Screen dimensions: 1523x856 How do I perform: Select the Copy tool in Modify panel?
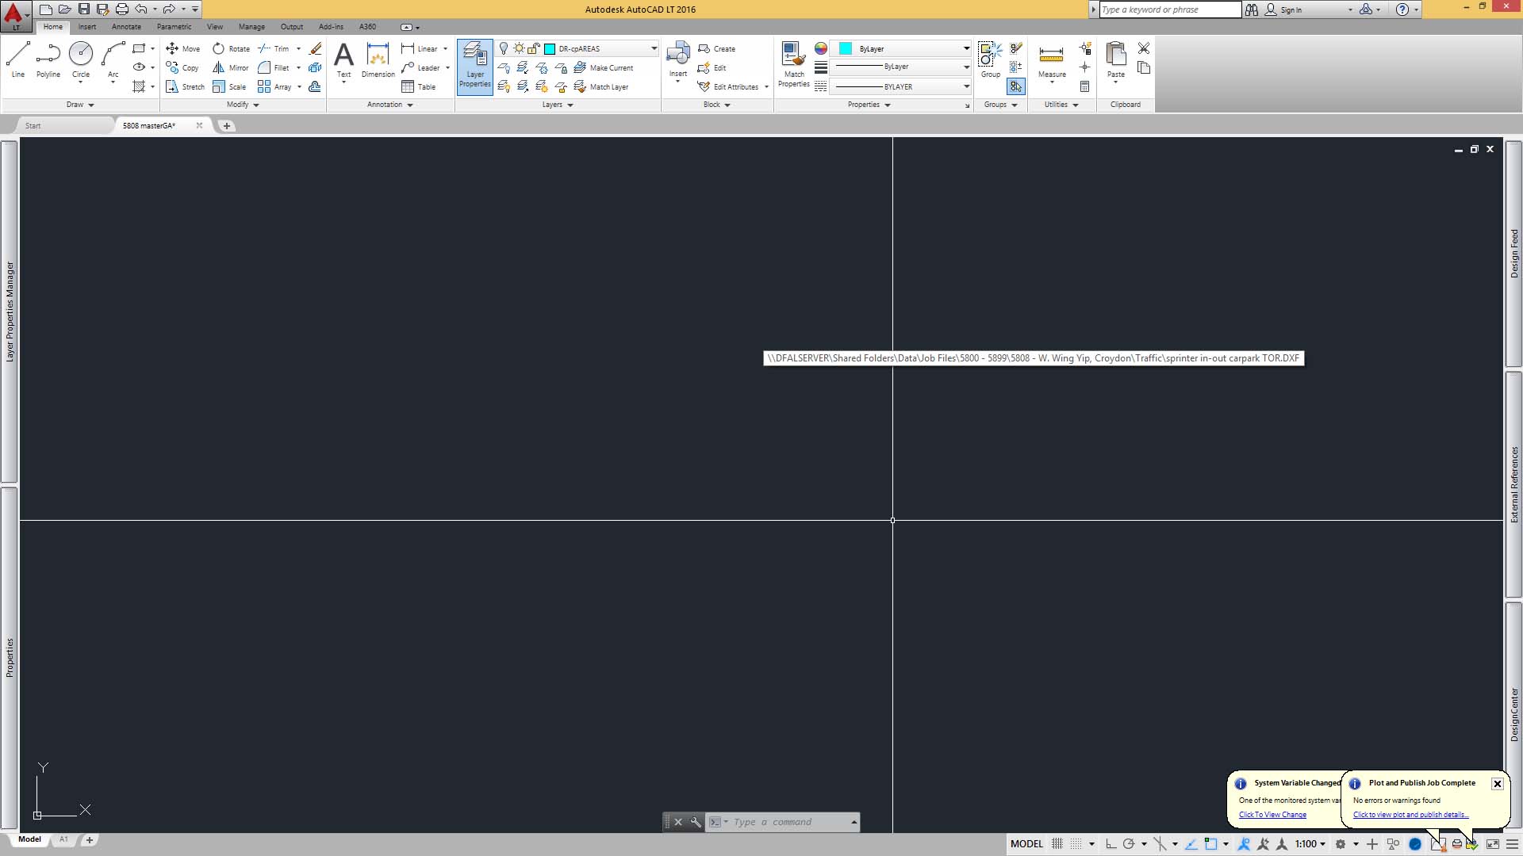[182, 67]
